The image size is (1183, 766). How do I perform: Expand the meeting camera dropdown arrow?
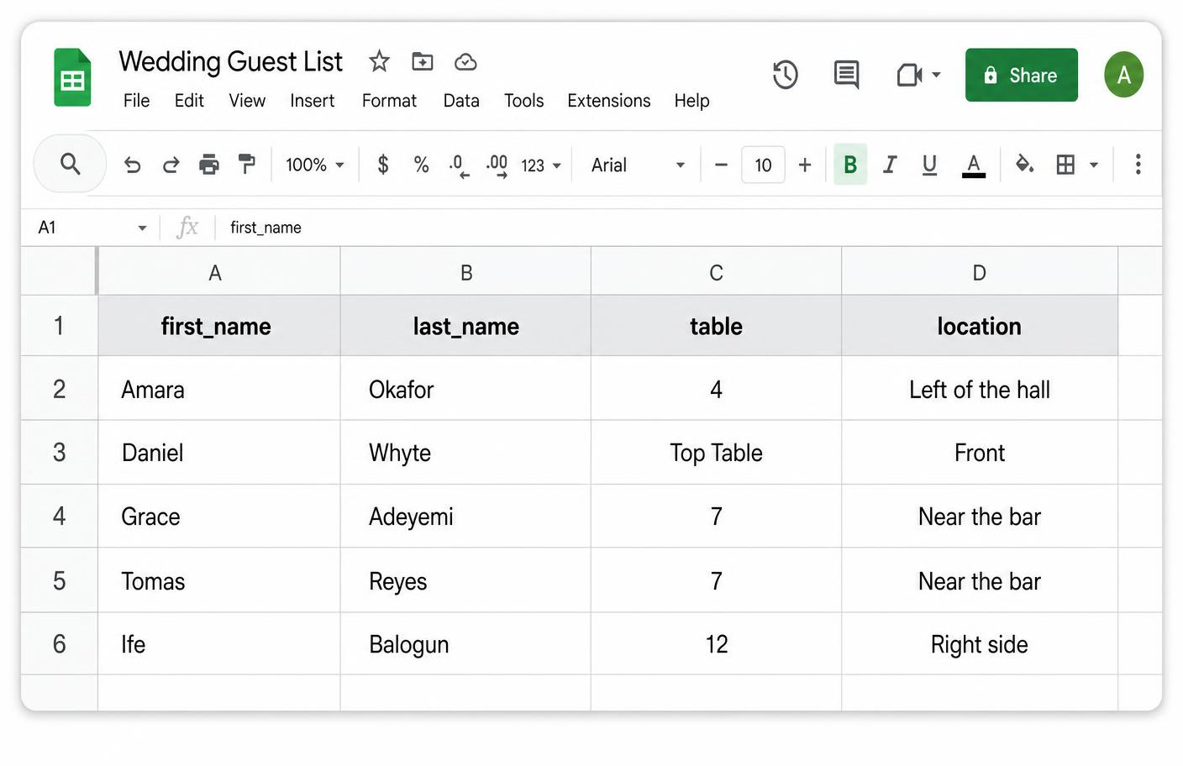pos(936,75)
